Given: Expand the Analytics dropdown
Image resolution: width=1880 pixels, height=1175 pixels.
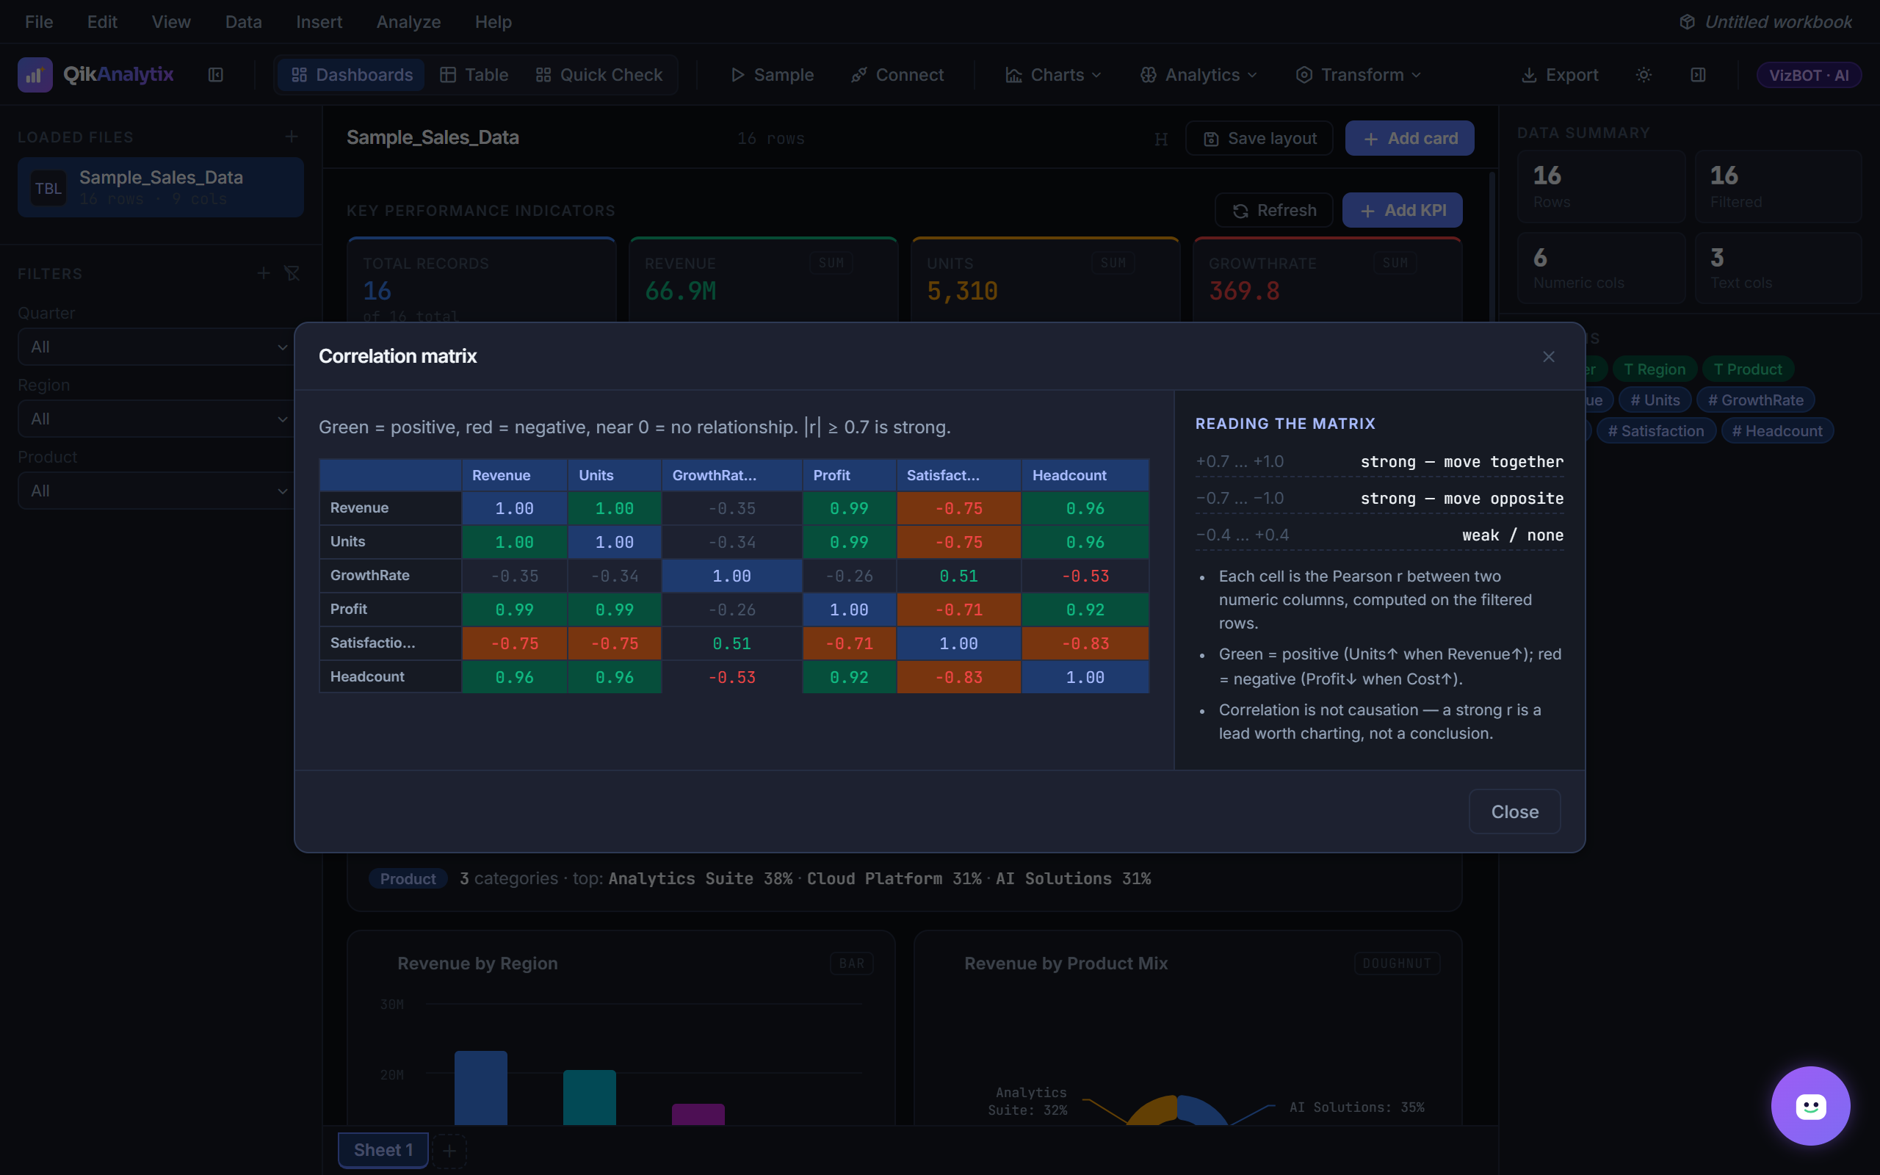Looking at the screenshot, I should (x=1198, y=75).
